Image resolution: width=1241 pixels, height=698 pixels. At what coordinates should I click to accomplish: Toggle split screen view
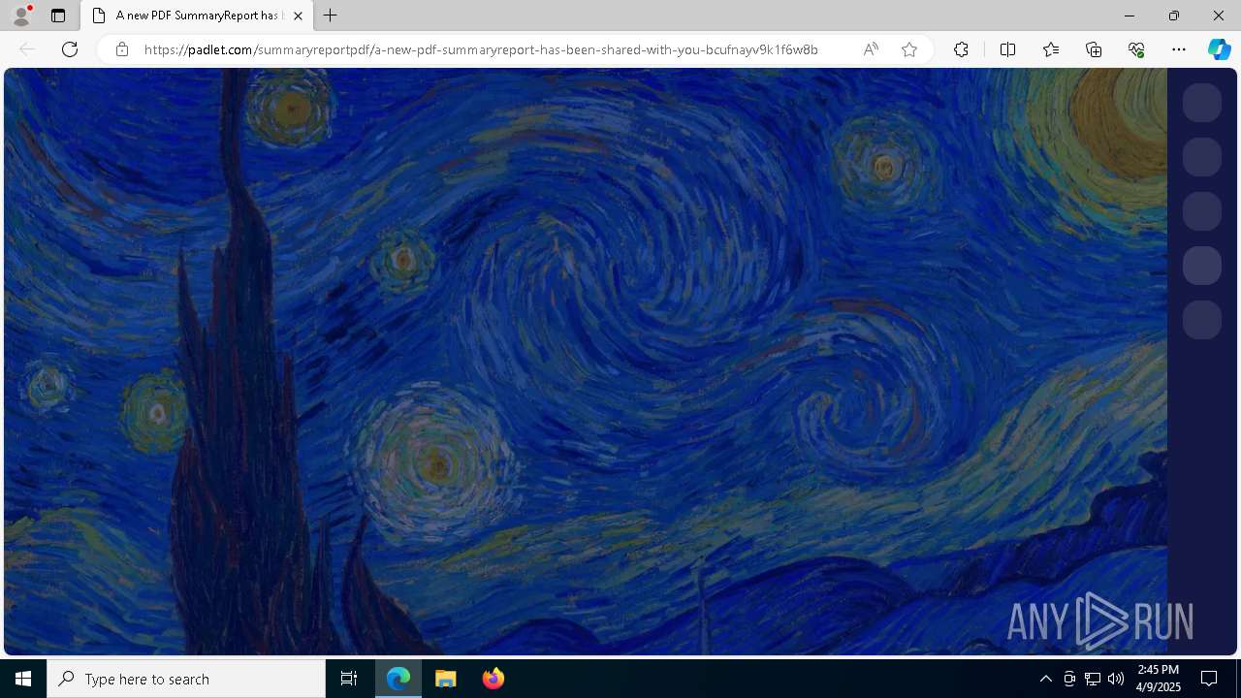click(1007, 49)
